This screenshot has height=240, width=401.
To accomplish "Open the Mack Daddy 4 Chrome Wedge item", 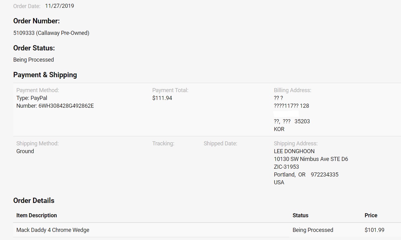I will 53,230.
